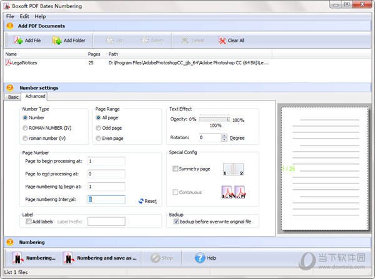Click the LegalNotices file path text
Viewport: 375px width, 279px height.
click(189, 63)
